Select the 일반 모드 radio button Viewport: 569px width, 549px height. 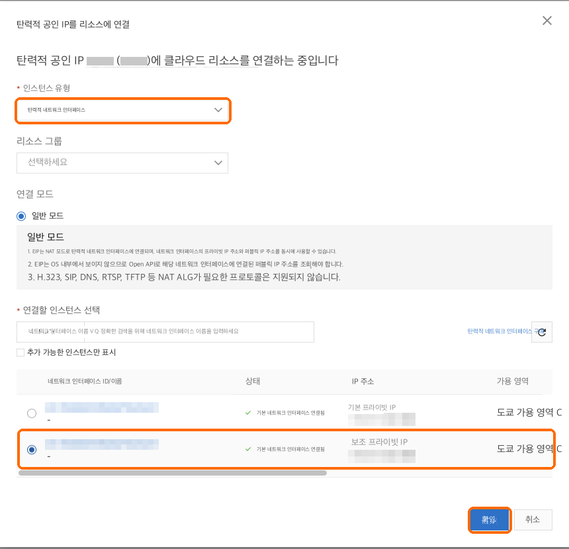tap(21, 216)
